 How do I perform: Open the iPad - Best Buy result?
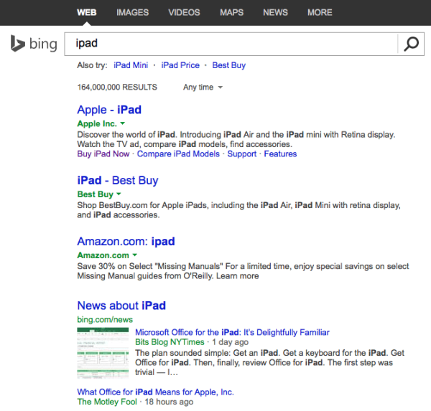click(117, 180)
